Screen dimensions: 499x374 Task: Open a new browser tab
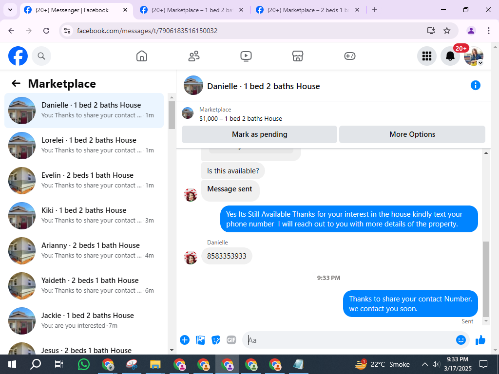point(375,10)
